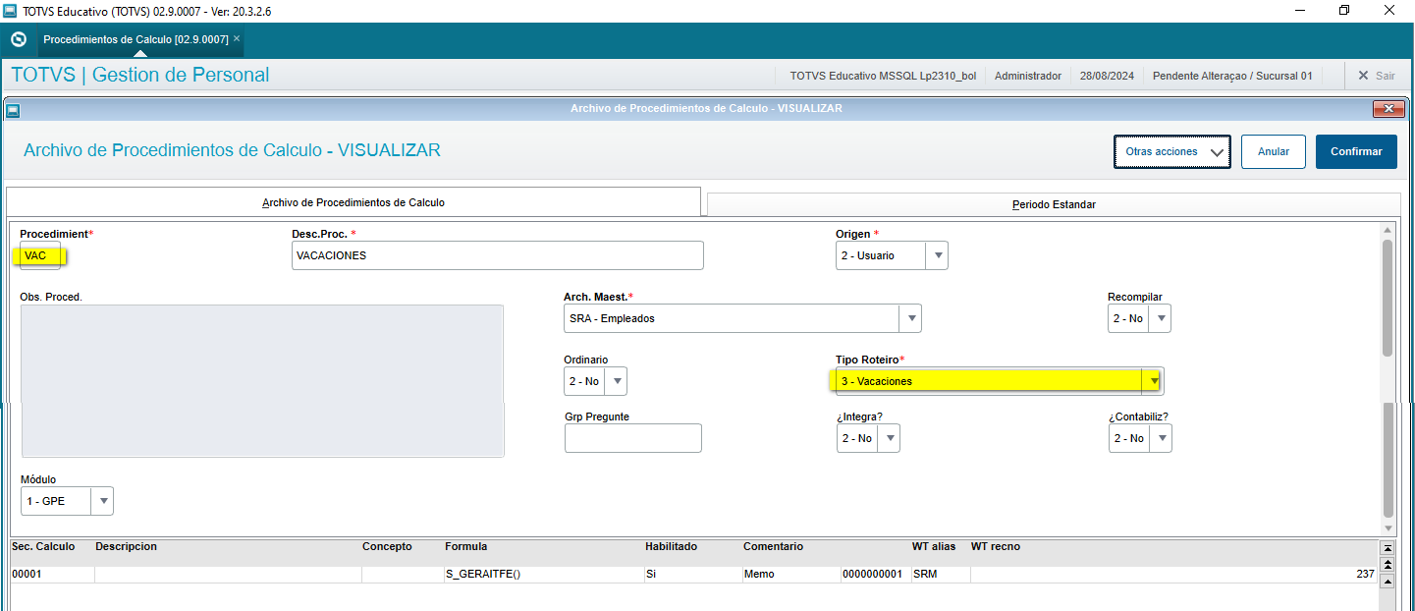Minimize the TOTVS Educativo window
1415x611 pixels.
1299,10
